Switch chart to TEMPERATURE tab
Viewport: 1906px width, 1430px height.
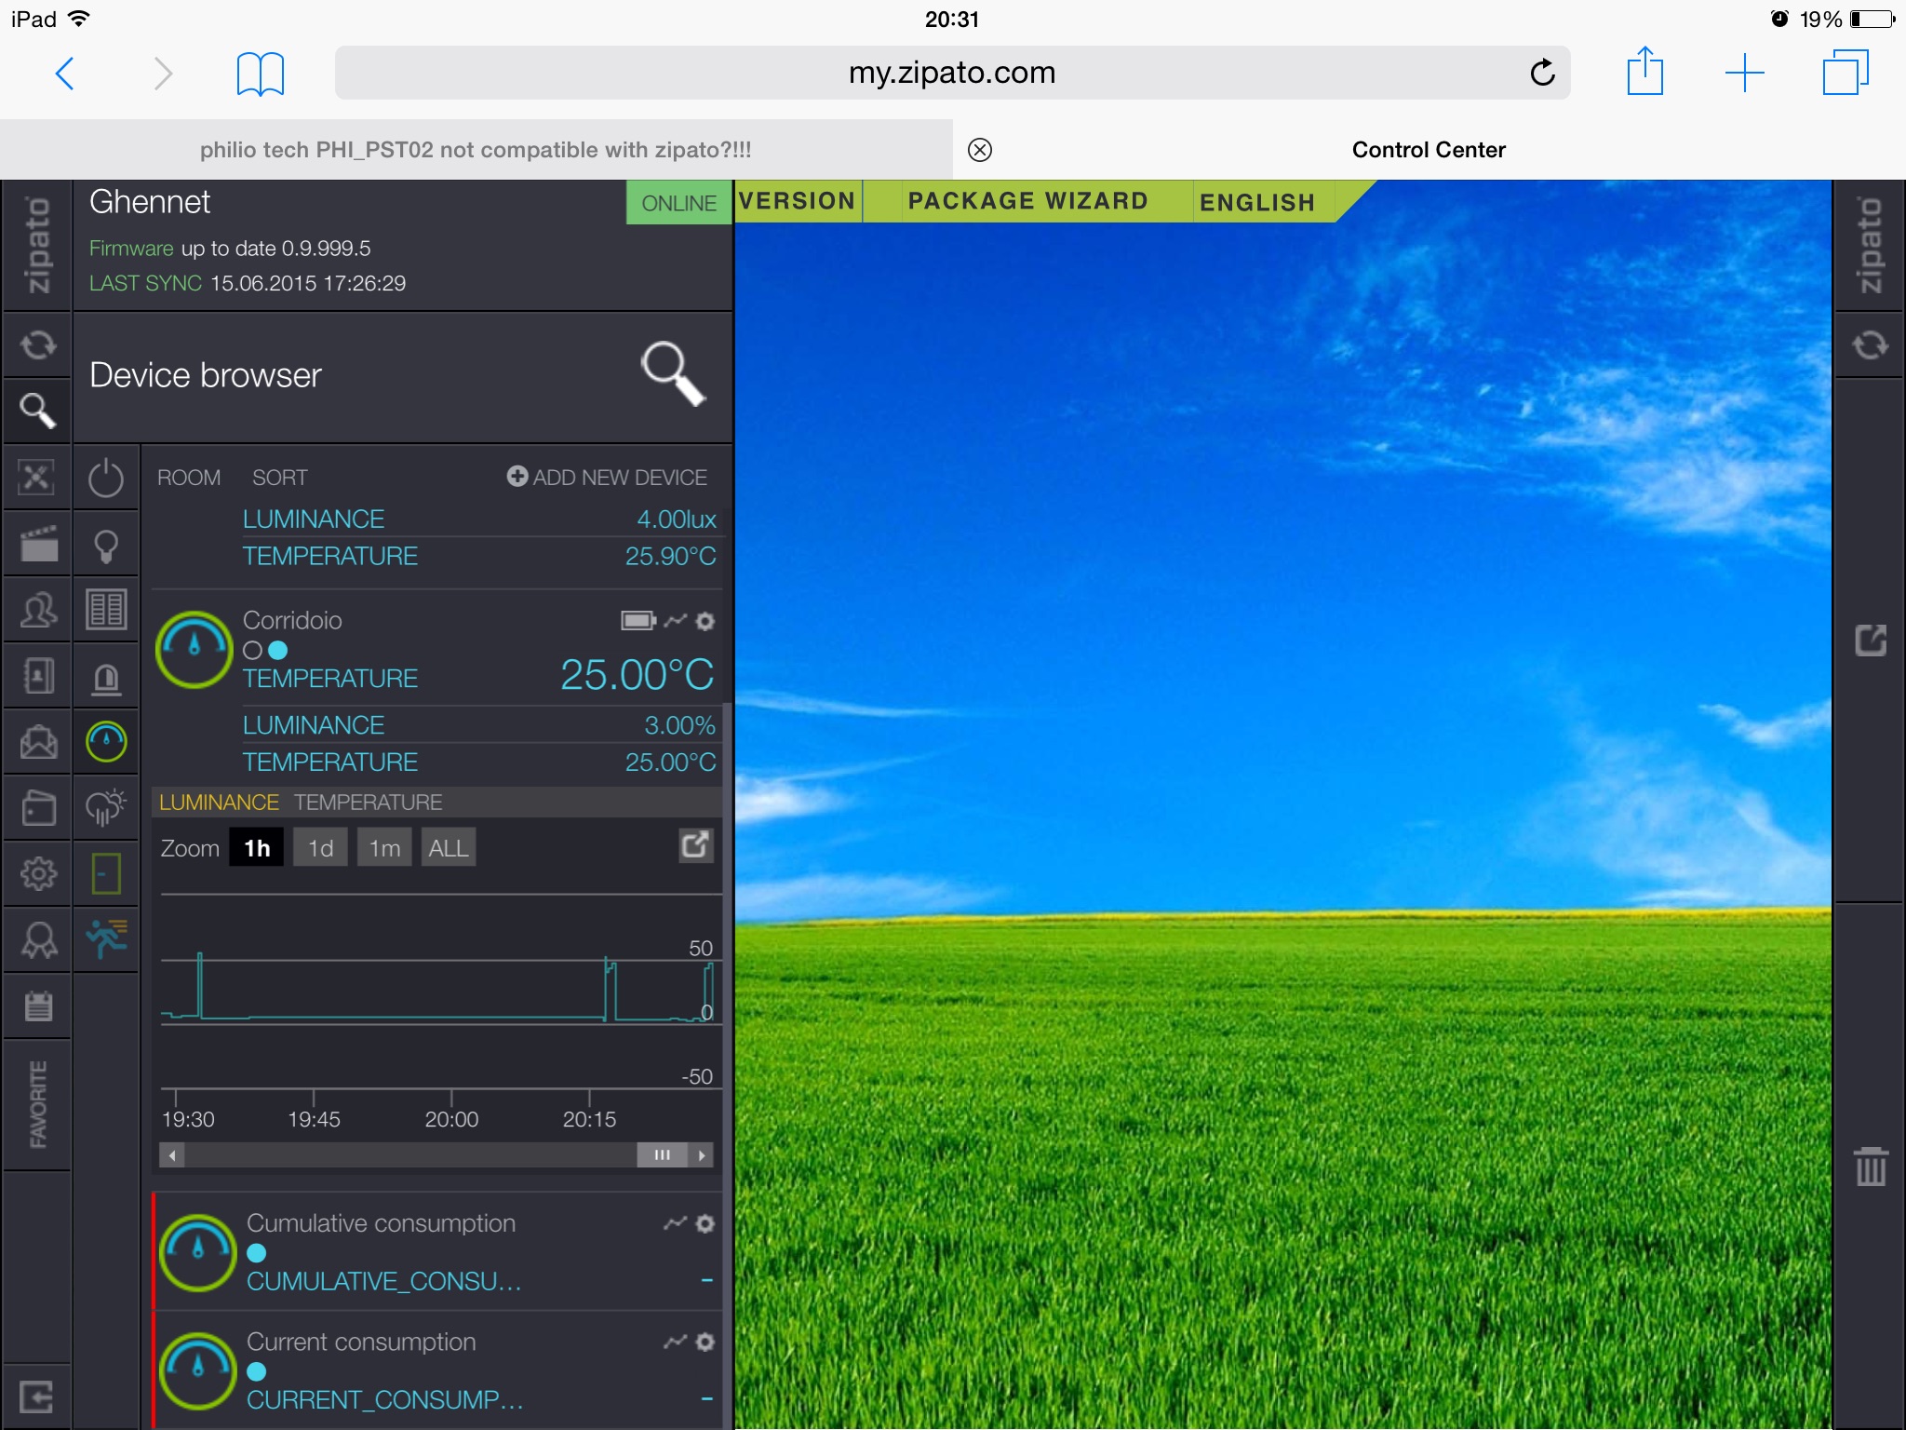(369, 803)
